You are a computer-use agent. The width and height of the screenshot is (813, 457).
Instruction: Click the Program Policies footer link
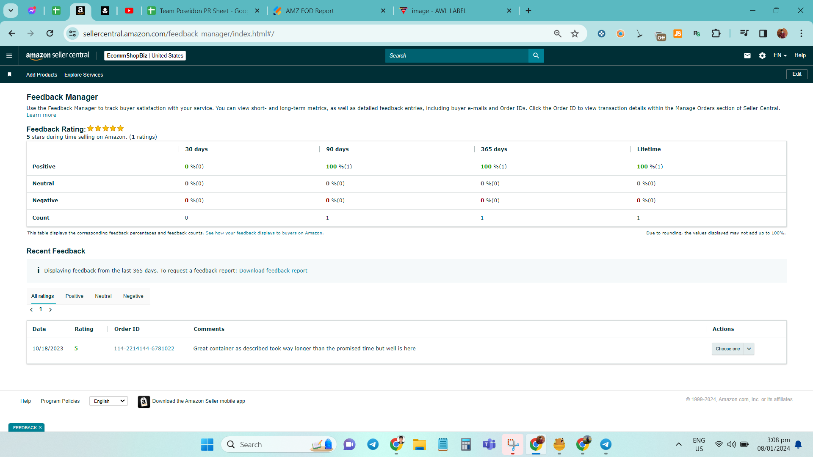click(60, 401)
